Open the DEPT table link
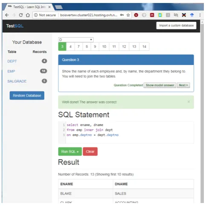The image size is (206, 206). click(x=12, y=61)
